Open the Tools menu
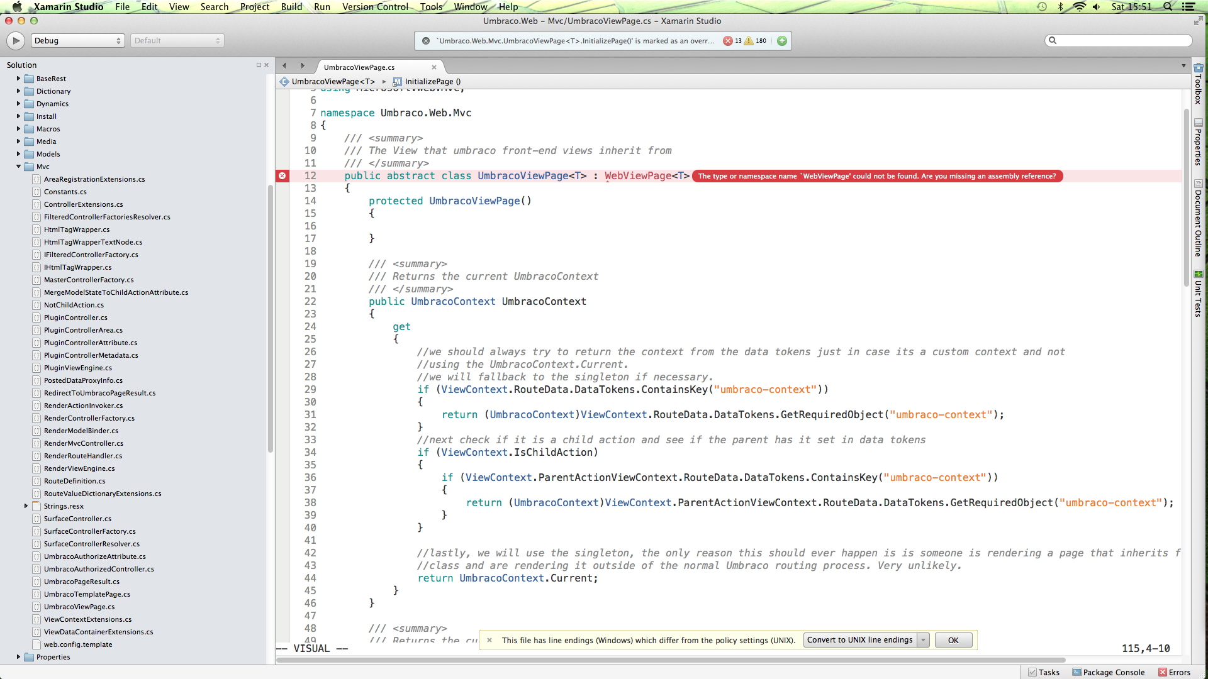 coord(431,7)
